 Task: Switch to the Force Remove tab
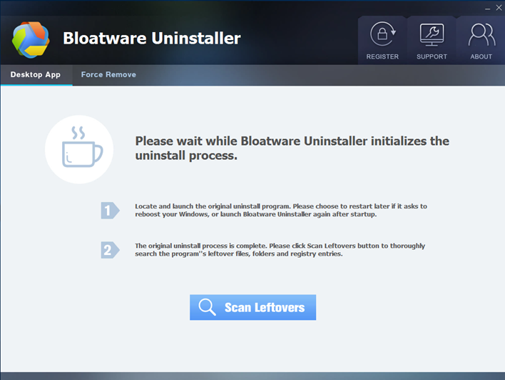pyautogui.click(x=108, y=75)
